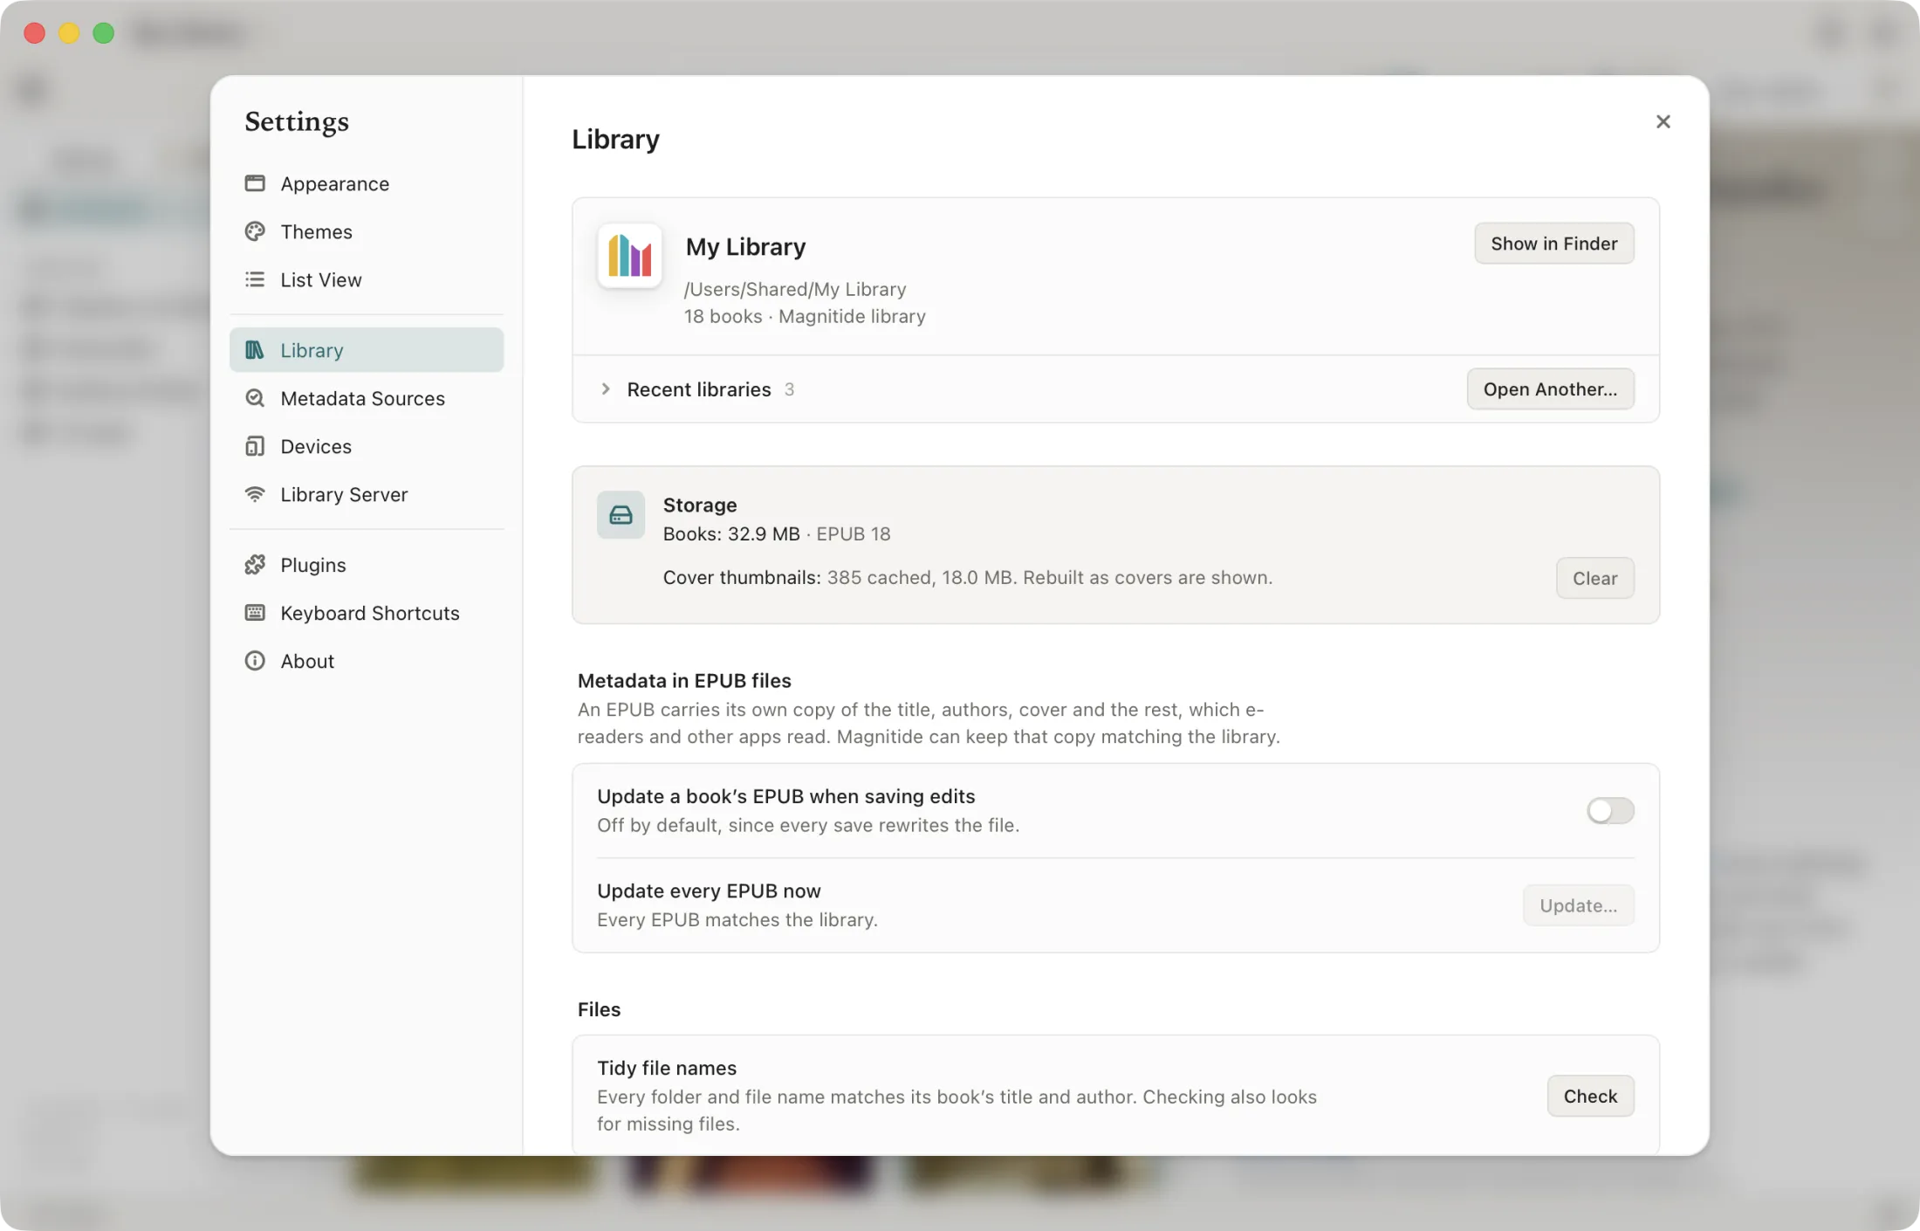Click the Show in Finder button
The width and height of the screenshot is (1920, 1231).
(1553, 244)
